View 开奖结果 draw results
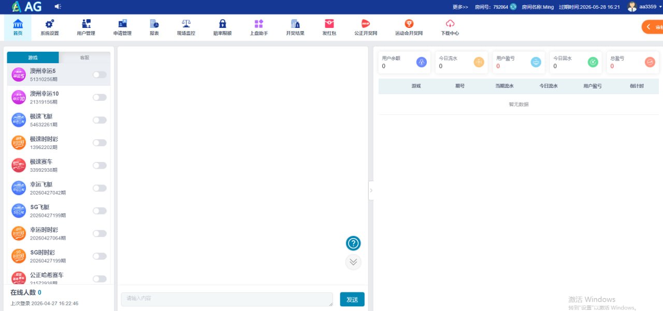The width and height of the screenshot is (663, 311). tap(295, 27)
